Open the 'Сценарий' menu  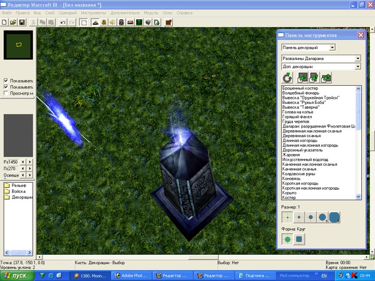(x=67, y=13)
